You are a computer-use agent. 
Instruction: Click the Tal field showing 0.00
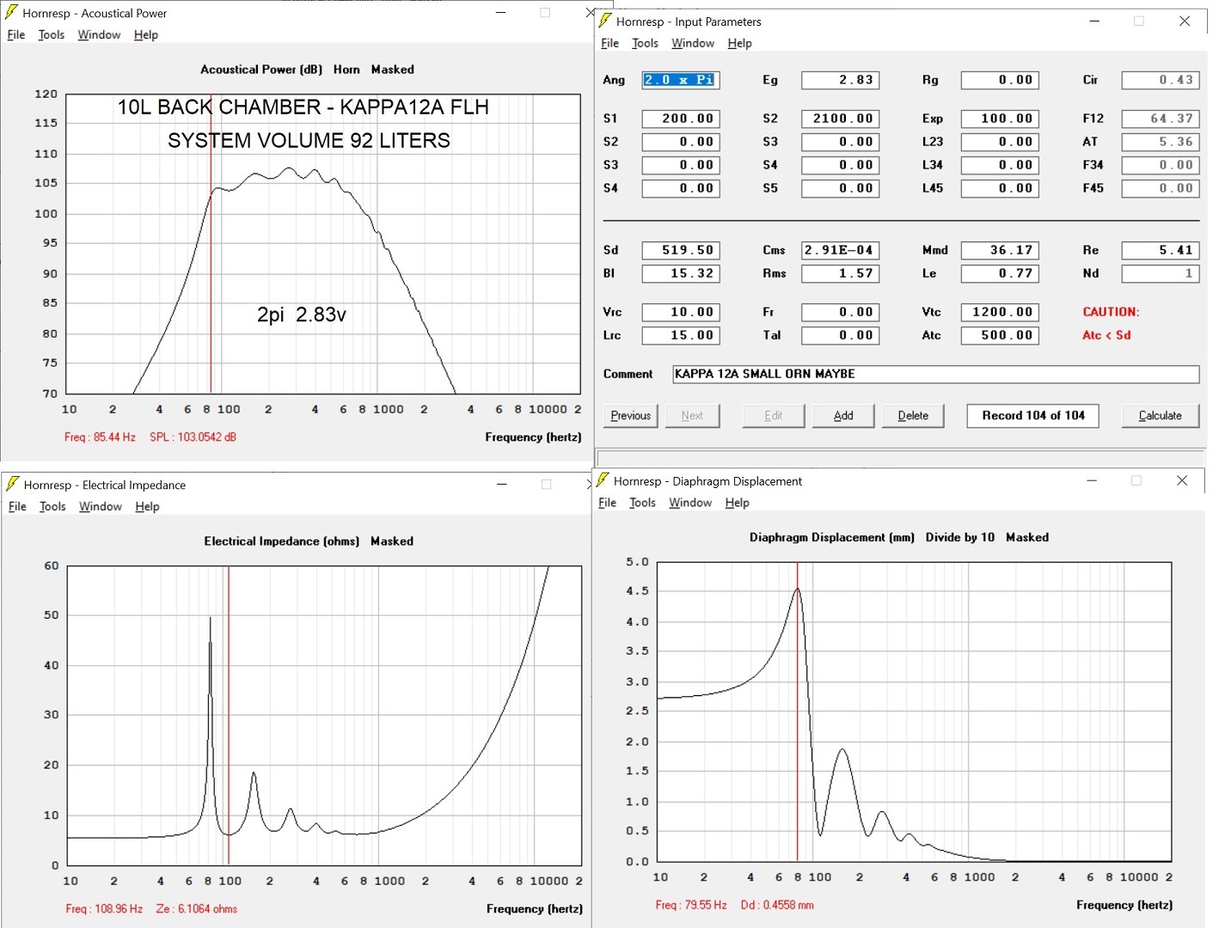coord(840,335)
